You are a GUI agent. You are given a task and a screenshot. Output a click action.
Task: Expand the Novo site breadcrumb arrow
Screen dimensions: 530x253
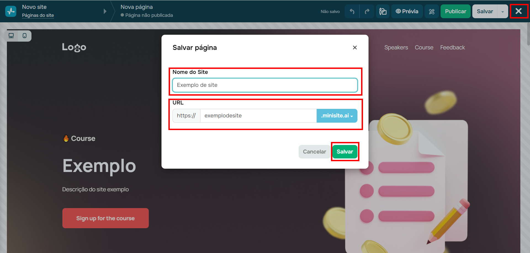point(105,11)
